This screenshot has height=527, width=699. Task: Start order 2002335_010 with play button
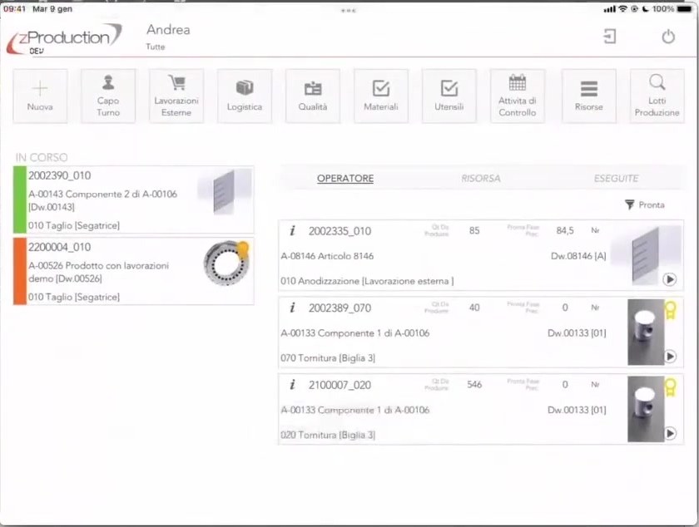(670, 279)
